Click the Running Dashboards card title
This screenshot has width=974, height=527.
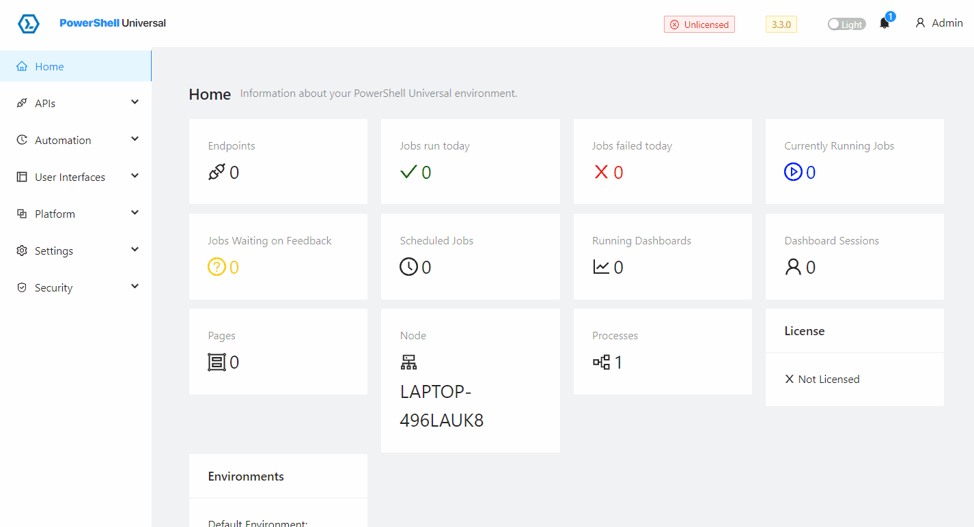coord(642,241)
